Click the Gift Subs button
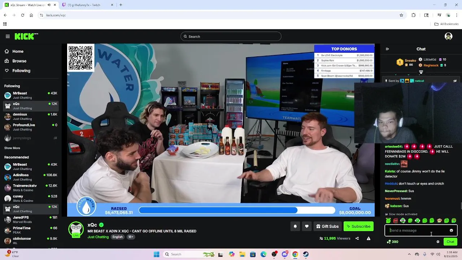Image resolution: width=462 pixels, height=260 pixels. (x=327, y=226)
